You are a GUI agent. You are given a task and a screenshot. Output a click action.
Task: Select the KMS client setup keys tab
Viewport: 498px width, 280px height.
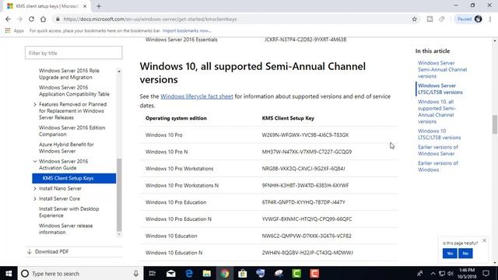pyautogui.click(x=46, y=6)
